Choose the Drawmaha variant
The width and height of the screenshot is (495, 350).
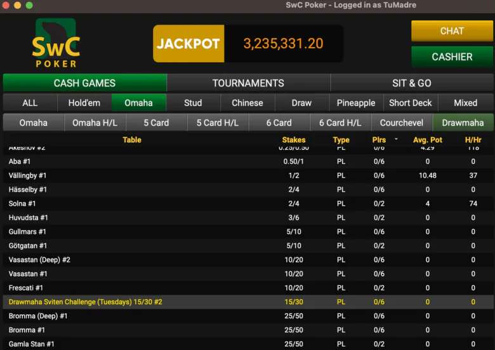click(463, 123)
